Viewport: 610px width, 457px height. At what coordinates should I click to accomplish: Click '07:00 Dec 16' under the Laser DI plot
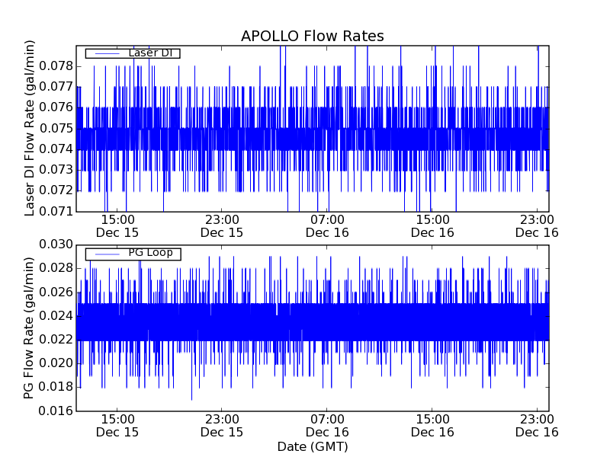coord(327,226)
